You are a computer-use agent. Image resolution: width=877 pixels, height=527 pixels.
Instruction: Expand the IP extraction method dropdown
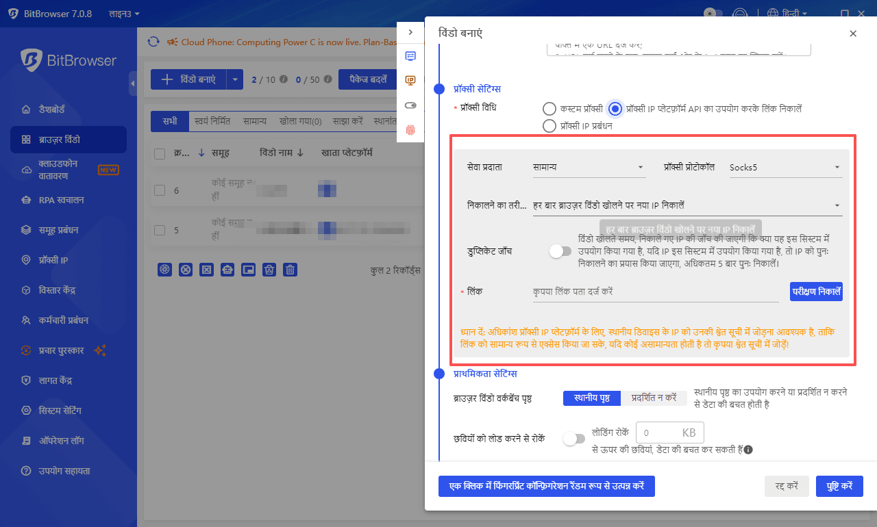(687, 205)
